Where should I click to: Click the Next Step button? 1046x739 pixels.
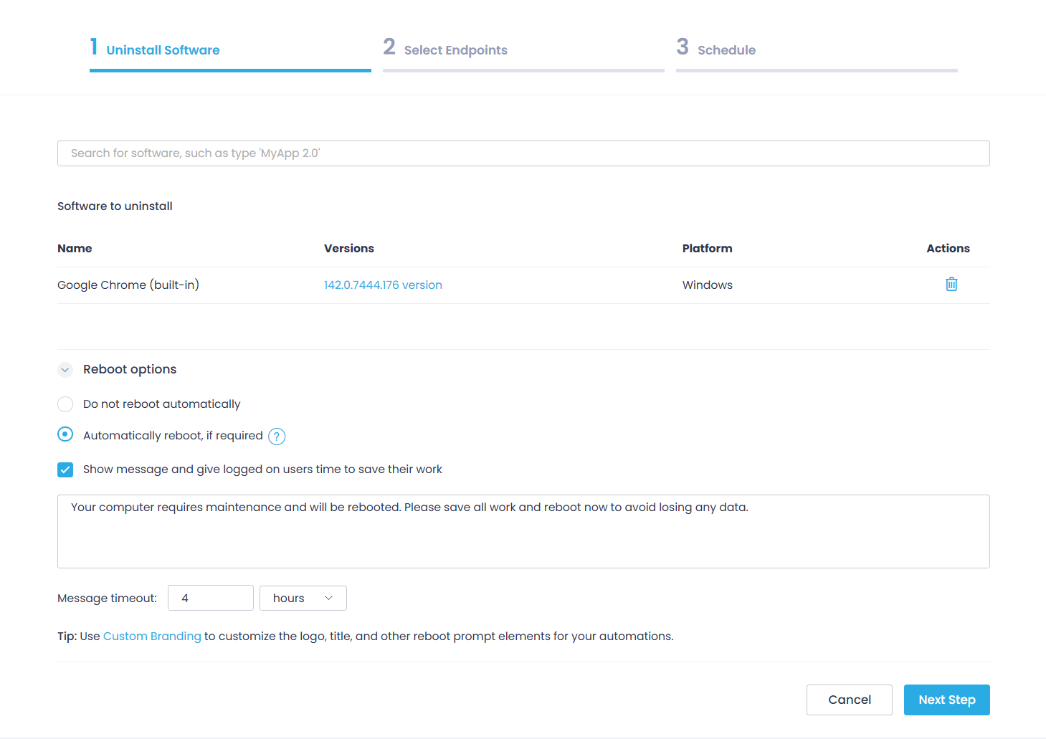[x=946, y=700]
